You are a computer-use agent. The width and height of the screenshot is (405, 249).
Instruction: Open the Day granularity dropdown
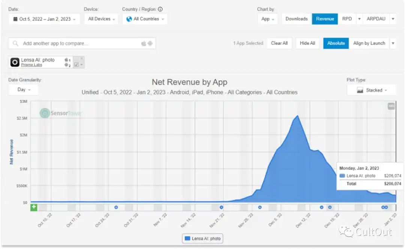(x=24, y=90)
